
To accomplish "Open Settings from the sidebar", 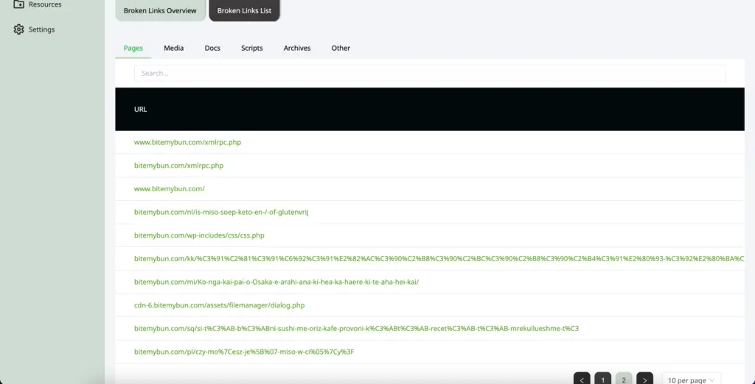I will 34,29.
